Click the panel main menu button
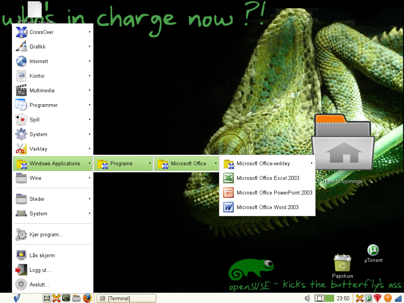This screenshot has width=404, height=303. [x=17, y=298]
